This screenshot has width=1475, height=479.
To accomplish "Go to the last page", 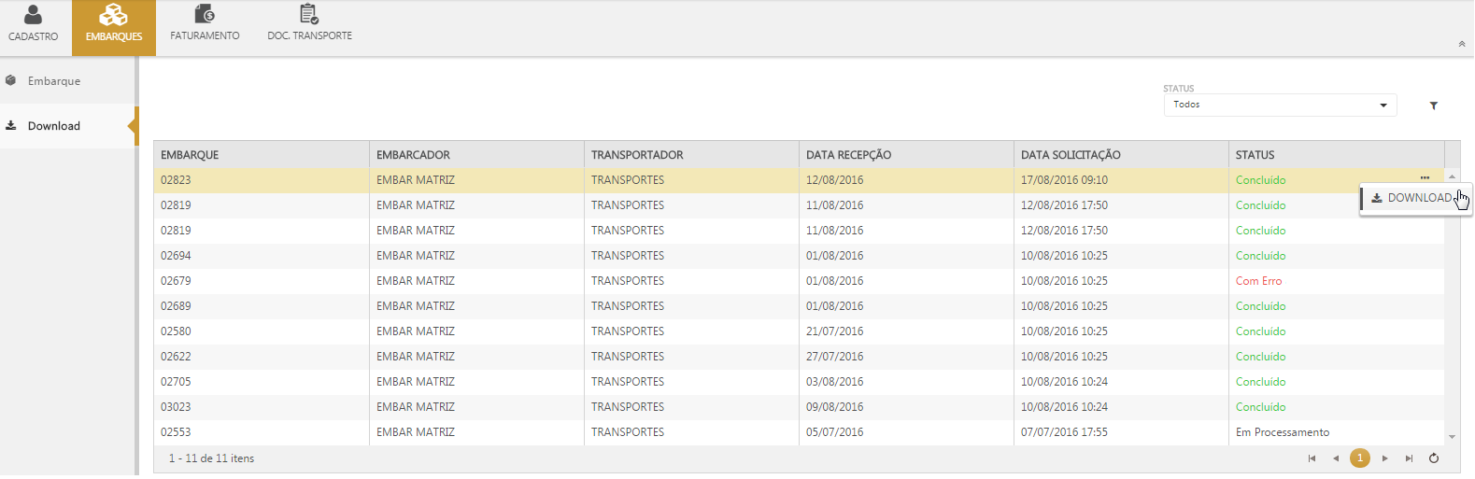I will click(1409, 458).
